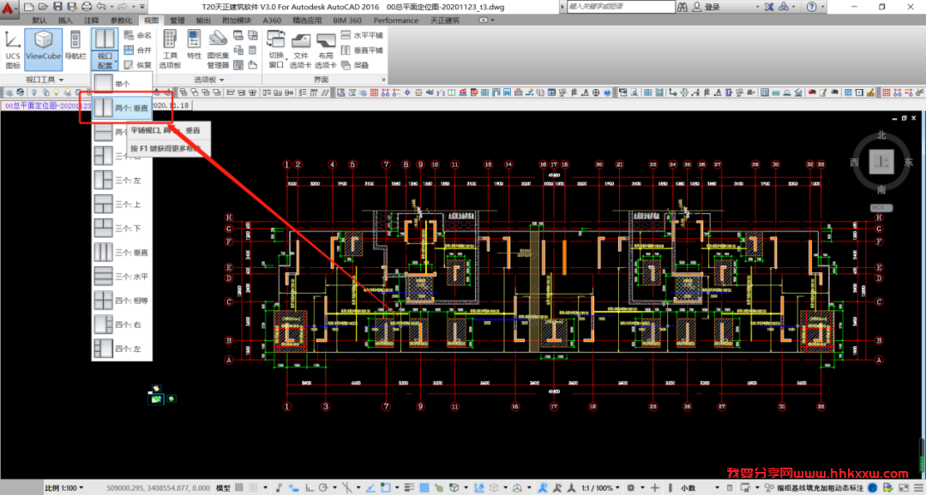The image size is (926, 495).
Task: Switch to the 默认 ribbon tab
Action: [39, 20]
